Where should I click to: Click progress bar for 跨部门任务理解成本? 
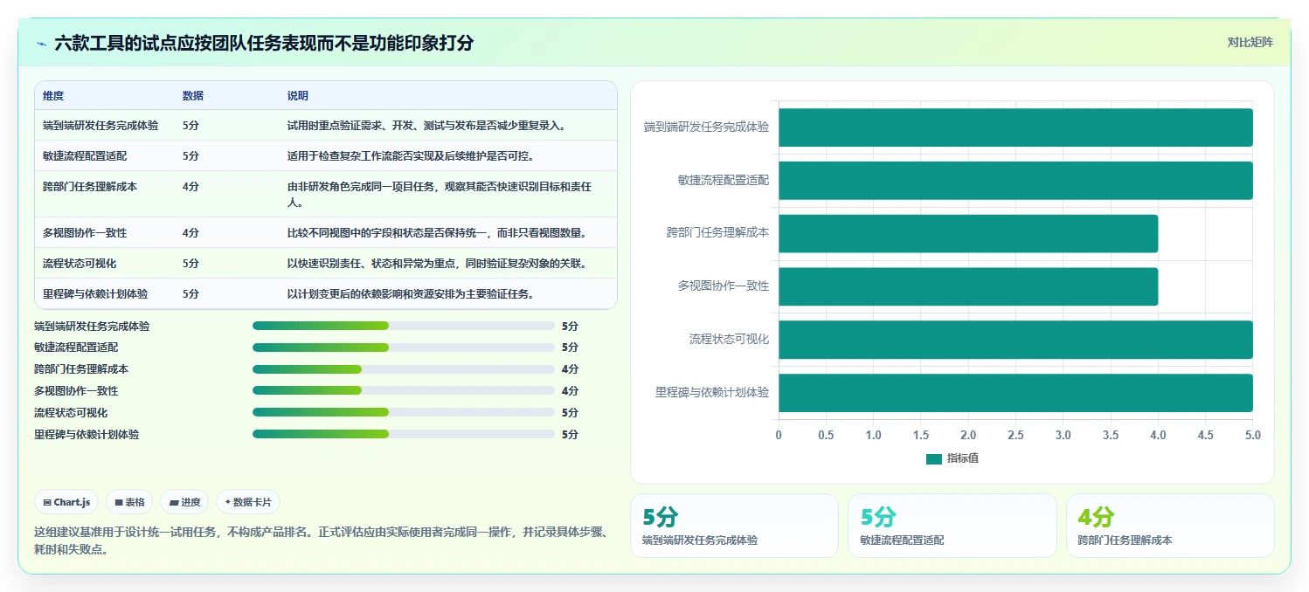pyautogui.click(x=404, y=369)
